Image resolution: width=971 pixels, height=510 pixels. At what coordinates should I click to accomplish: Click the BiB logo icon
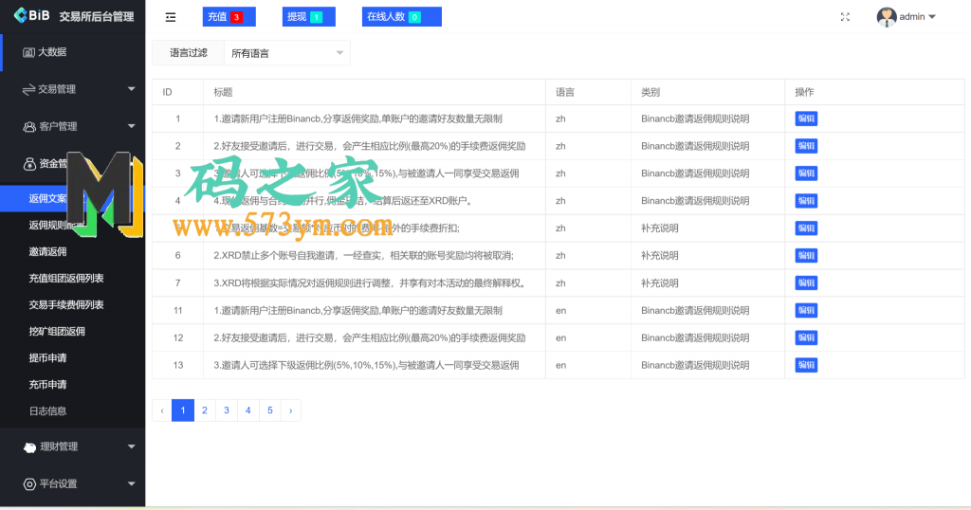point(21,15)
